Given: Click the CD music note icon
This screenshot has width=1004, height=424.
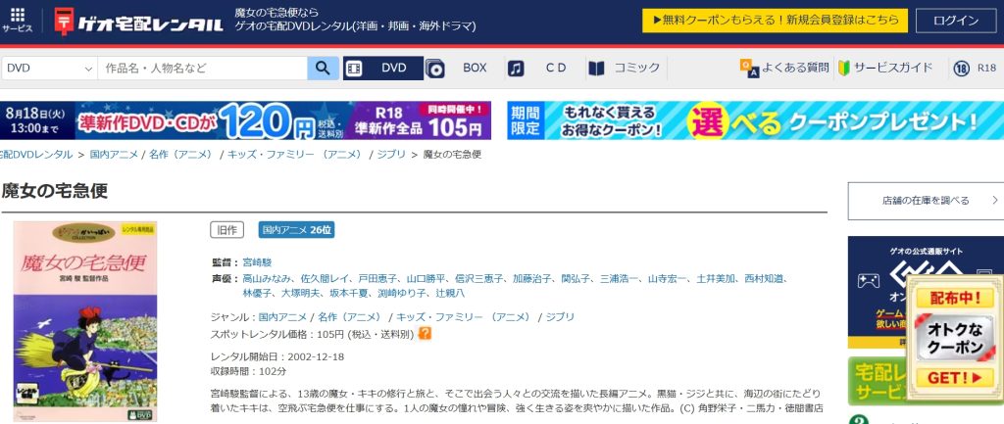Looking at the screenshot, I should tap(516, 69).
